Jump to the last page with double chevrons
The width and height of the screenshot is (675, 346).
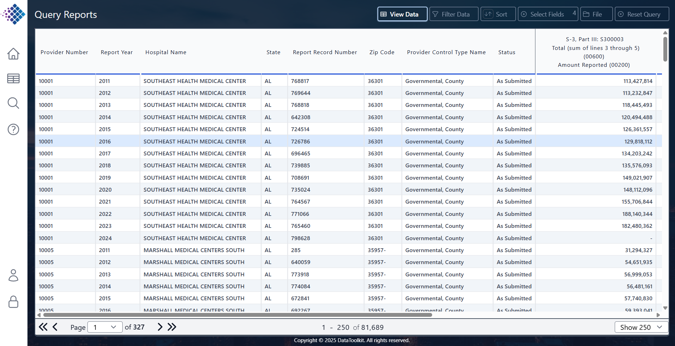coord(172,327)
